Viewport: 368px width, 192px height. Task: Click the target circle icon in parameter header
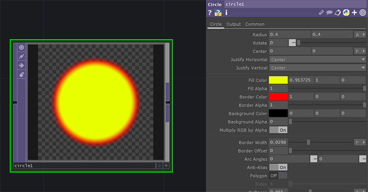click(363, 12)
